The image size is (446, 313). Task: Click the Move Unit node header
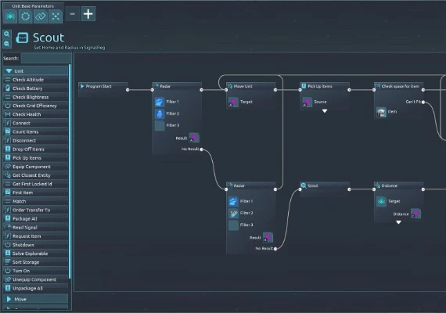[x=250, y=86]
